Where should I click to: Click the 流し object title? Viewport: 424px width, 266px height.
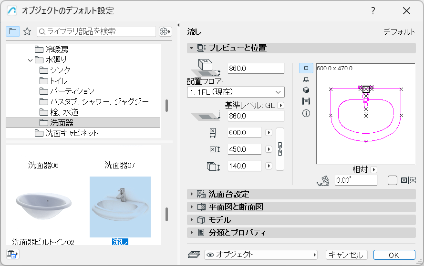point(194,32)
